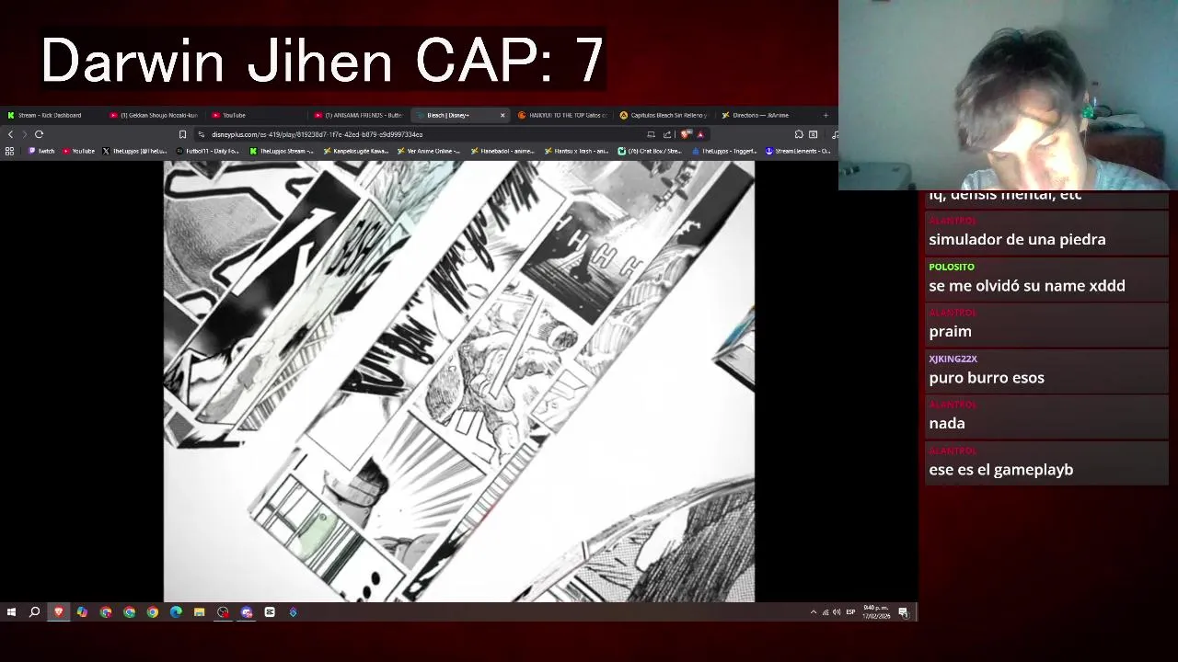The image size is (1178, 662).
Task: Open a new browser tab with plus button
Action: coord(826,115)
